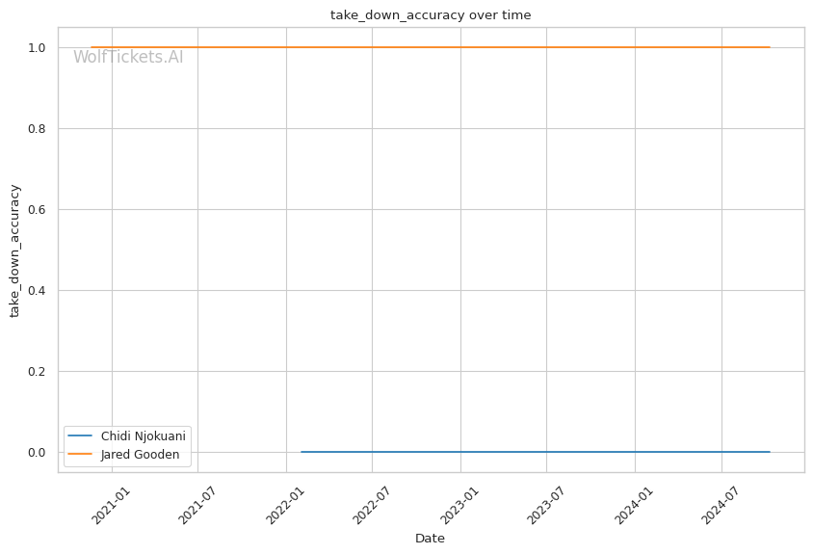
Task: Click the blue Chidi Njokuani legend line swatch
Action: (82, 436)
